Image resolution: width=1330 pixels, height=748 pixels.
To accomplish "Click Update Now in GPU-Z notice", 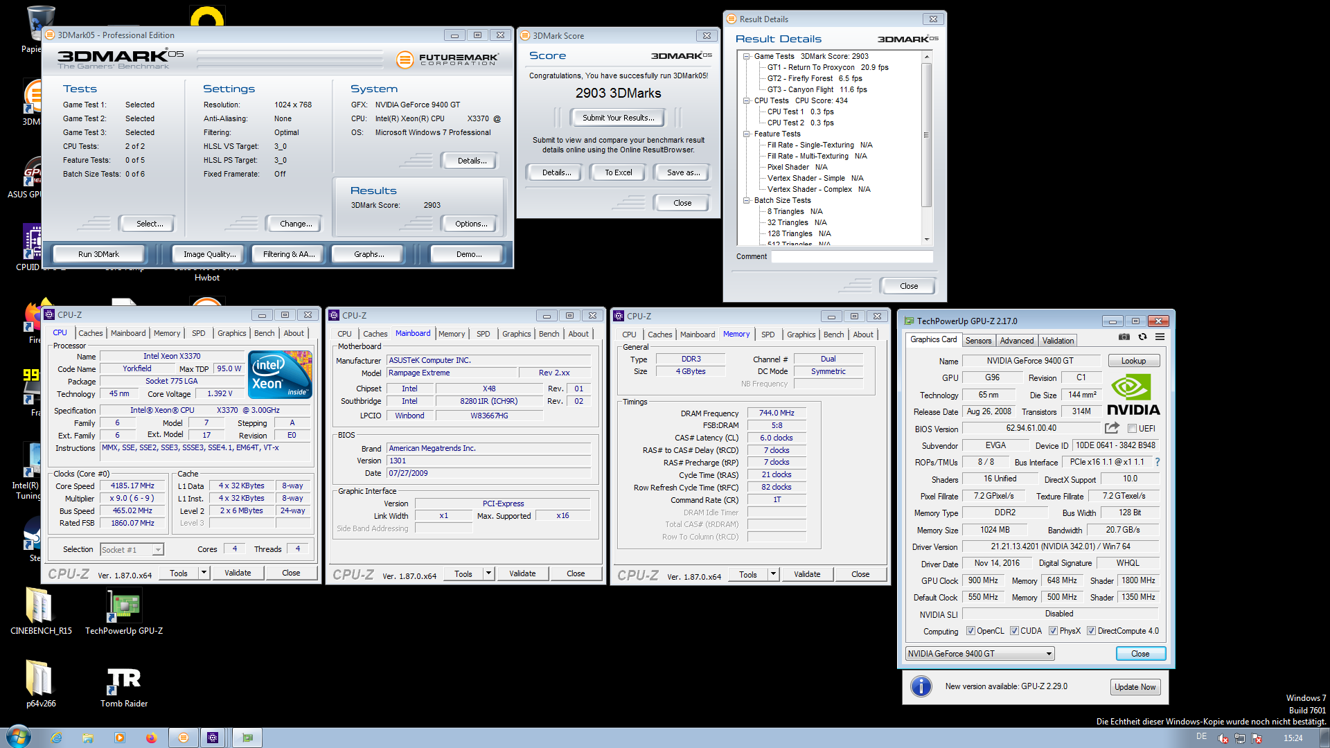I will (x=1135, y=687).
